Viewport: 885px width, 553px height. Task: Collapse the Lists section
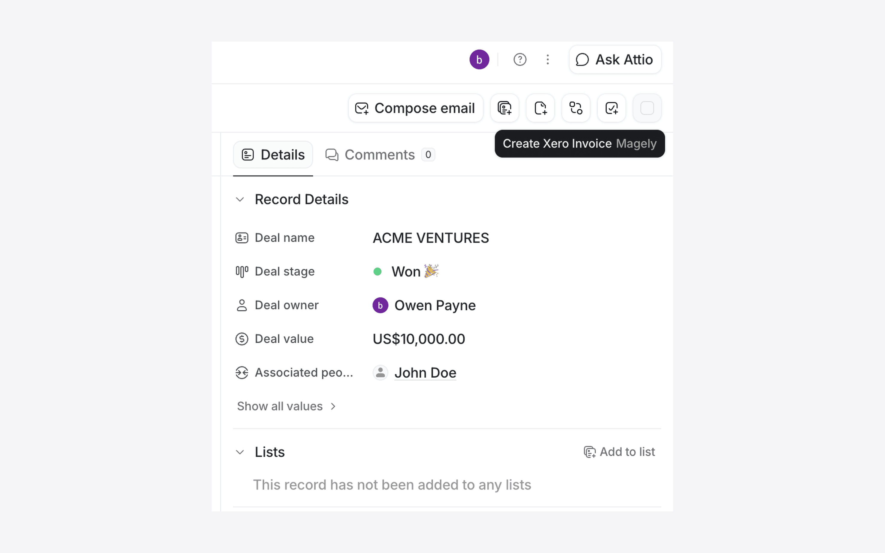[x=240, y=452]
